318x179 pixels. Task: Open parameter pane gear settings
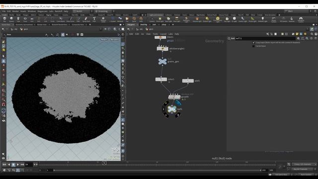(x=298, y=38)
